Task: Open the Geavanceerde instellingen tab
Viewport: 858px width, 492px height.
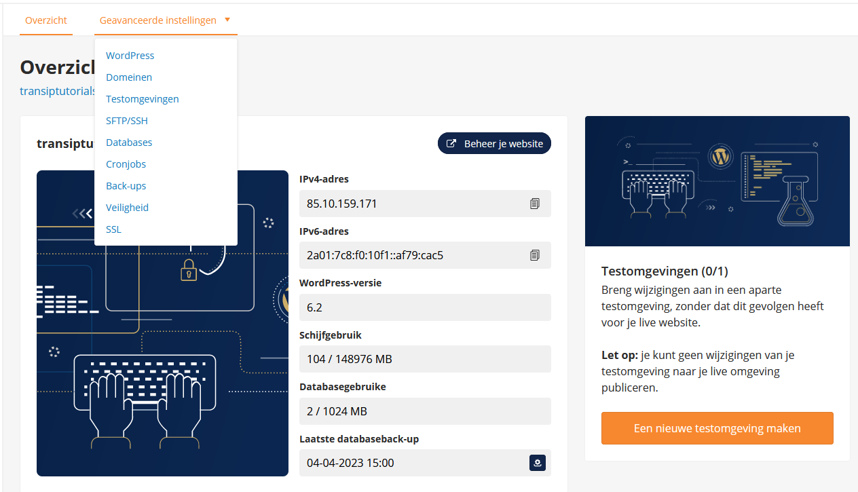Action: (166, 20)
